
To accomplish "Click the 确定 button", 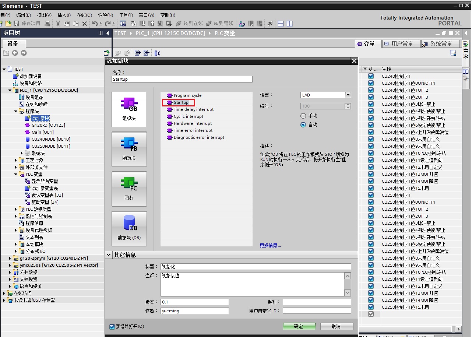I will [x=299, y=326].
